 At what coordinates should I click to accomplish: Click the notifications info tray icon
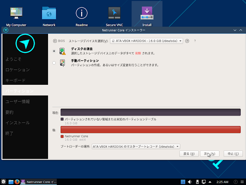236,182
